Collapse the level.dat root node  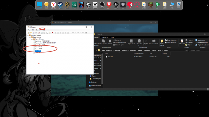click(28, 35)
